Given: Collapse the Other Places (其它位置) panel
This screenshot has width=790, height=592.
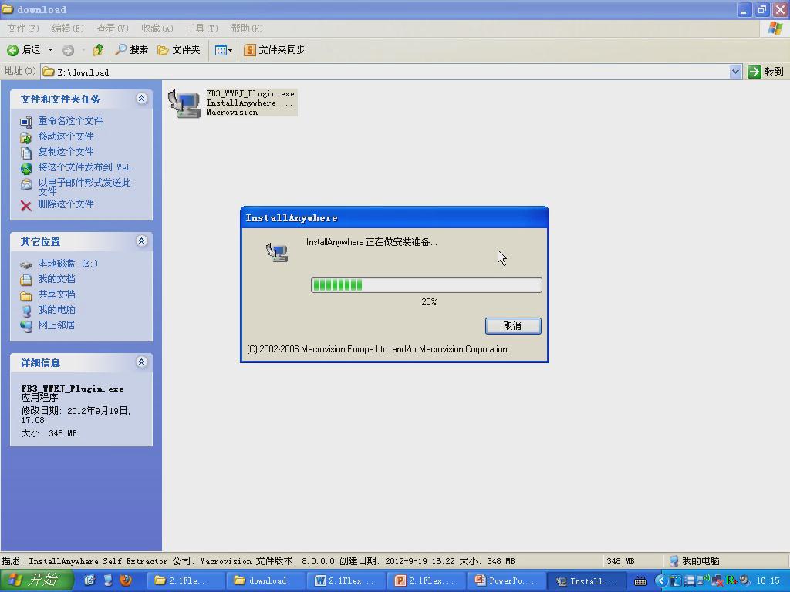Looking at the screenshot, I should pyautogui.click(x=142, y=240).
